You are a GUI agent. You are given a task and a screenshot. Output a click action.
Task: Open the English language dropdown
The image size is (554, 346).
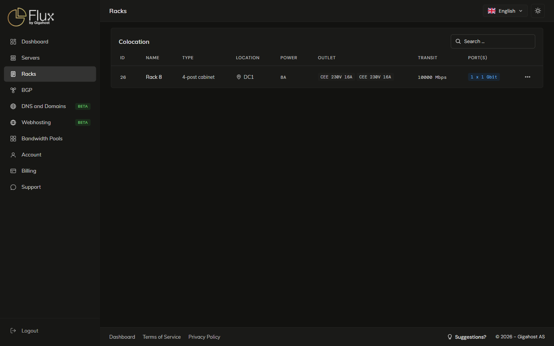pos(505,11)
